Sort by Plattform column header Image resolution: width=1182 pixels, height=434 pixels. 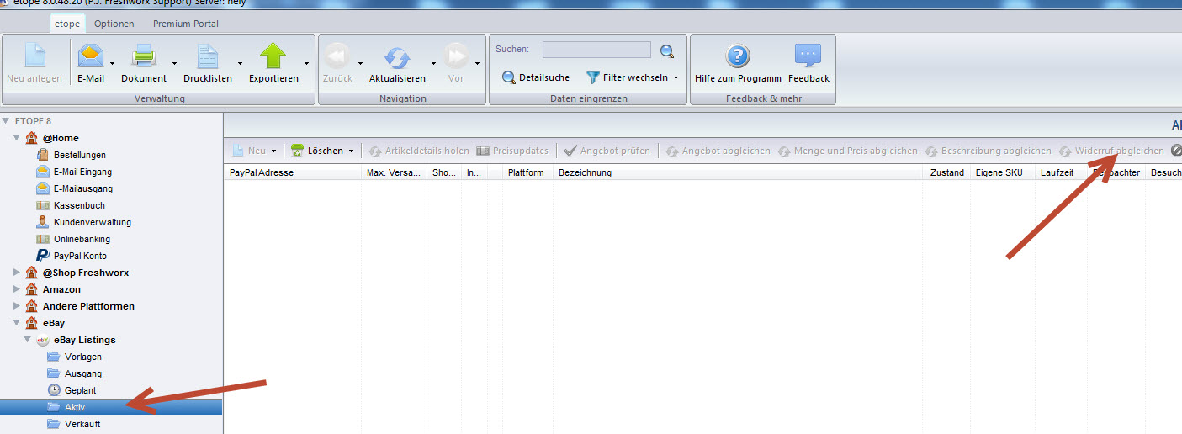coord(527,172)
